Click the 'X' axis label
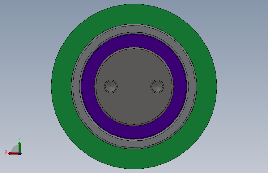The width and height of the screenshot is (268, 173). point(6,152)
